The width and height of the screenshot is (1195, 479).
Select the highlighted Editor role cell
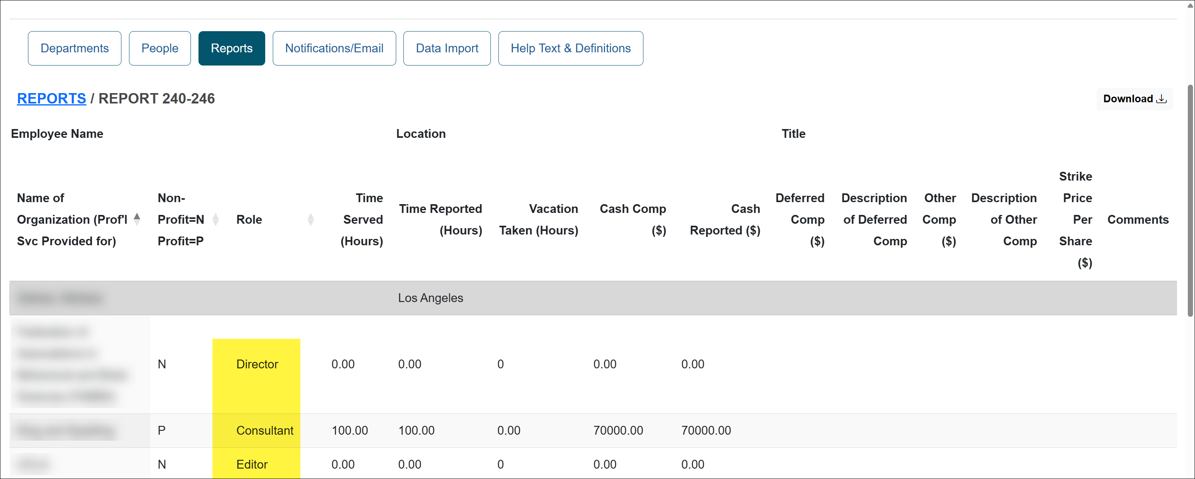point(252,464)
